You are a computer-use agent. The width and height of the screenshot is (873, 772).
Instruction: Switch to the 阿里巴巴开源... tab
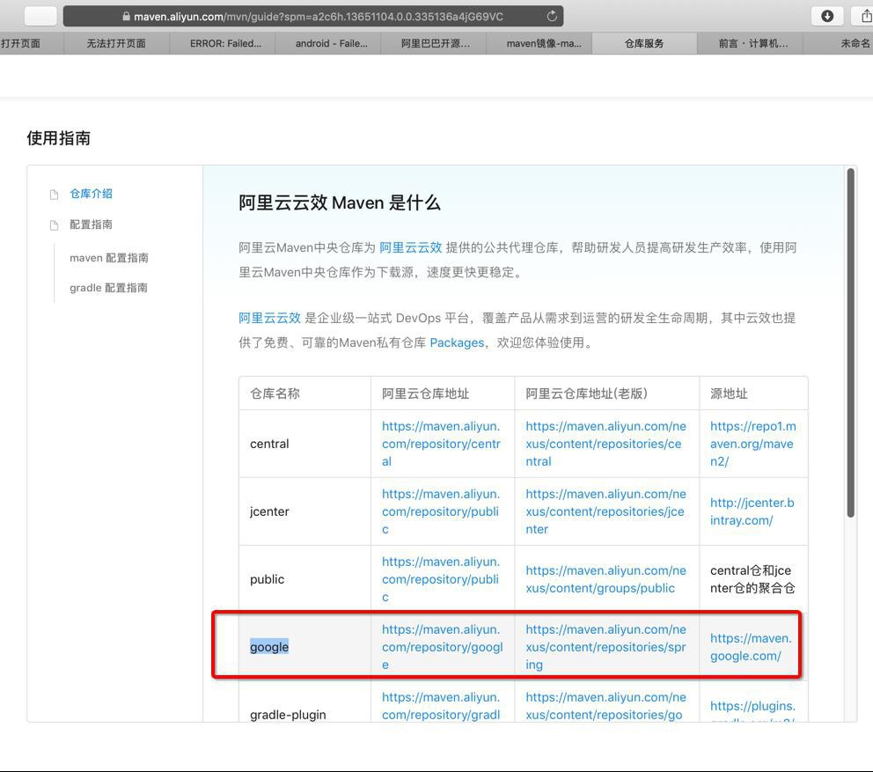coord(436,43)
